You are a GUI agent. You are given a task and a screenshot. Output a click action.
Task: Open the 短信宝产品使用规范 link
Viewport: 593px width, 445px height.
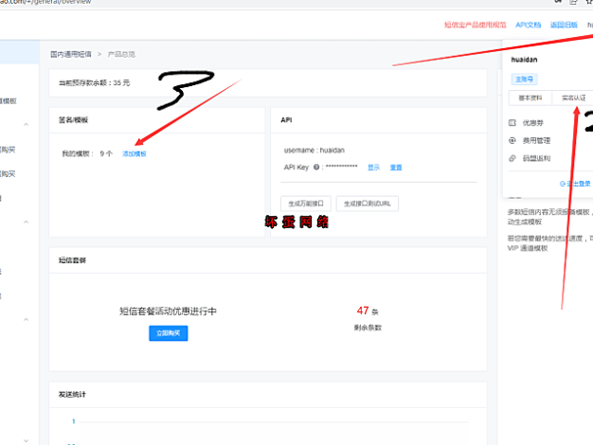[475, 25]
